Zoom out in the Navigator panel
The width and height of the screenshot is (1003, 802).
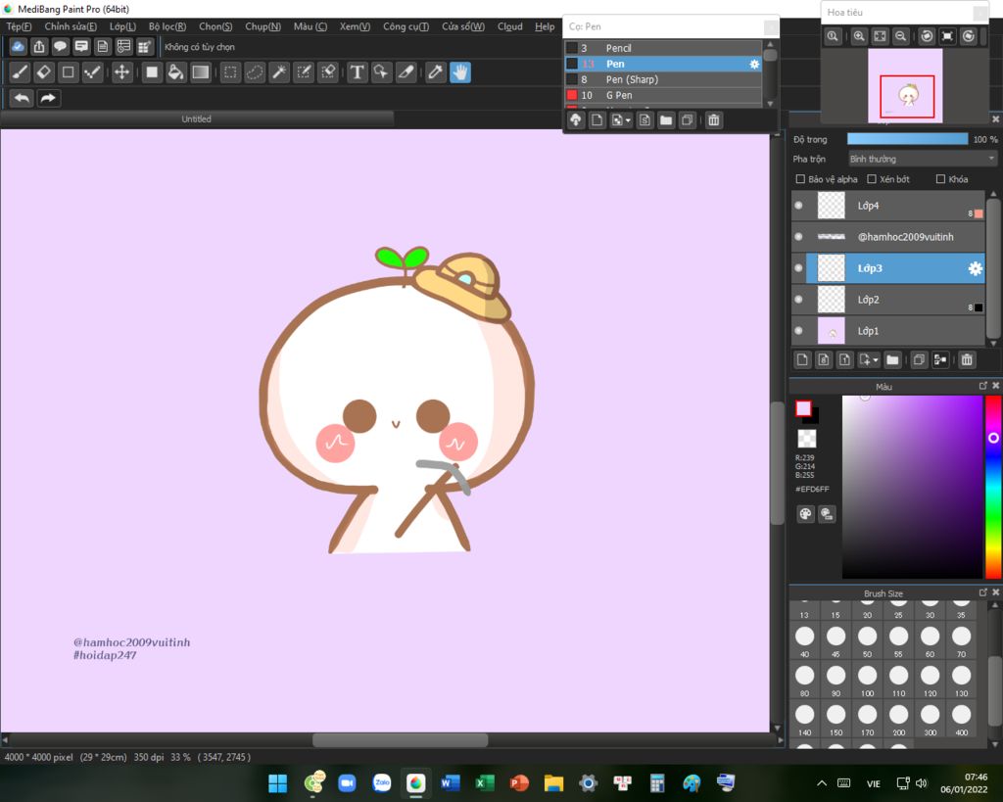point(901,36)
